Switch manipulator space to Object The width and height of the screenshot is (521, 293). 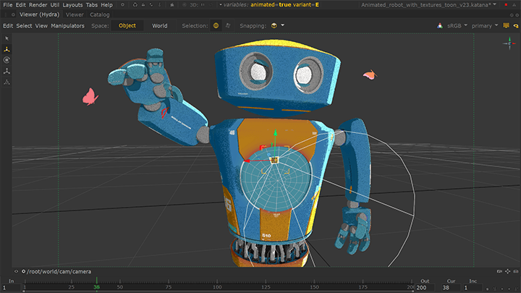pyautogui.click(x=127, y=26)
